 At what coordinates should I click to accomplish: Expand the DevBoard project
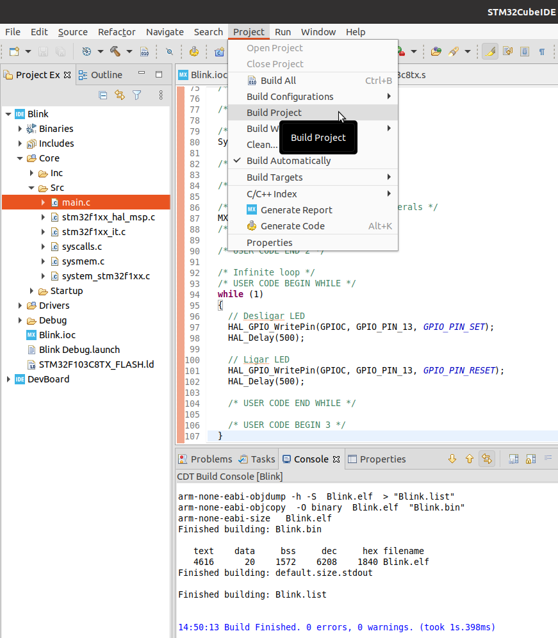coord(8,379)
